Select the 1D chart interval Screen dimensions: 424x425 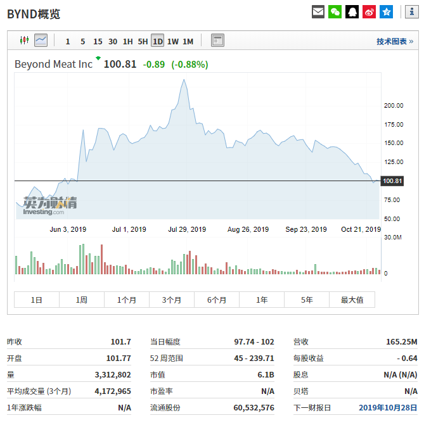158,41
